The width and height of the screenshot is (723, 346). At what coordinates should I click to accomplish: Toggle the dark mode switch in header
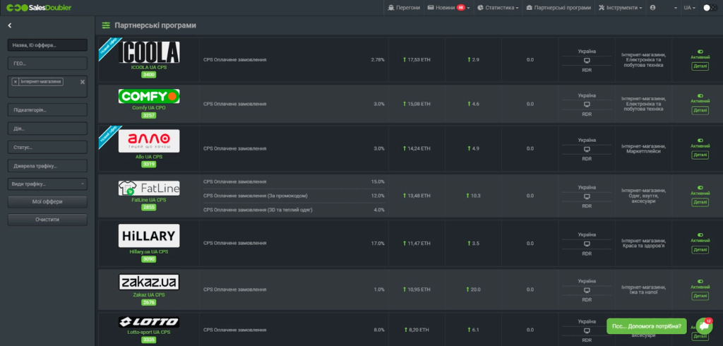click(709, 8)
